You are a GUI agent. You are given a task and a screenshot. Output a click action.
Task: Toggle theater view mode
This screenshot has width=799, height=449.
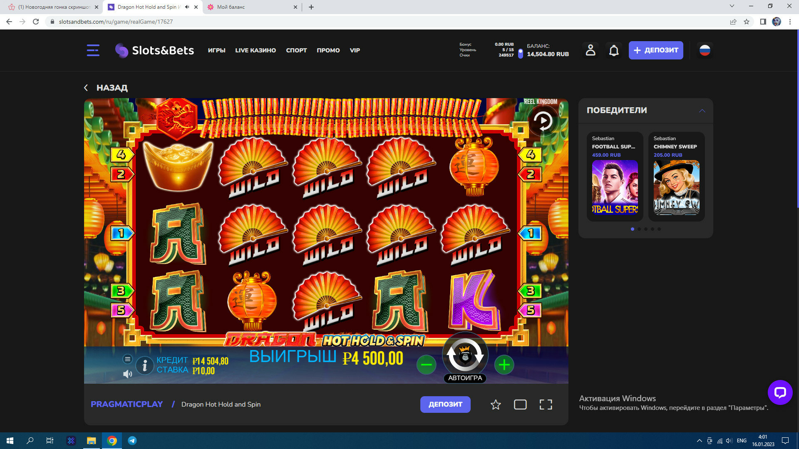[x=520, y=405]
